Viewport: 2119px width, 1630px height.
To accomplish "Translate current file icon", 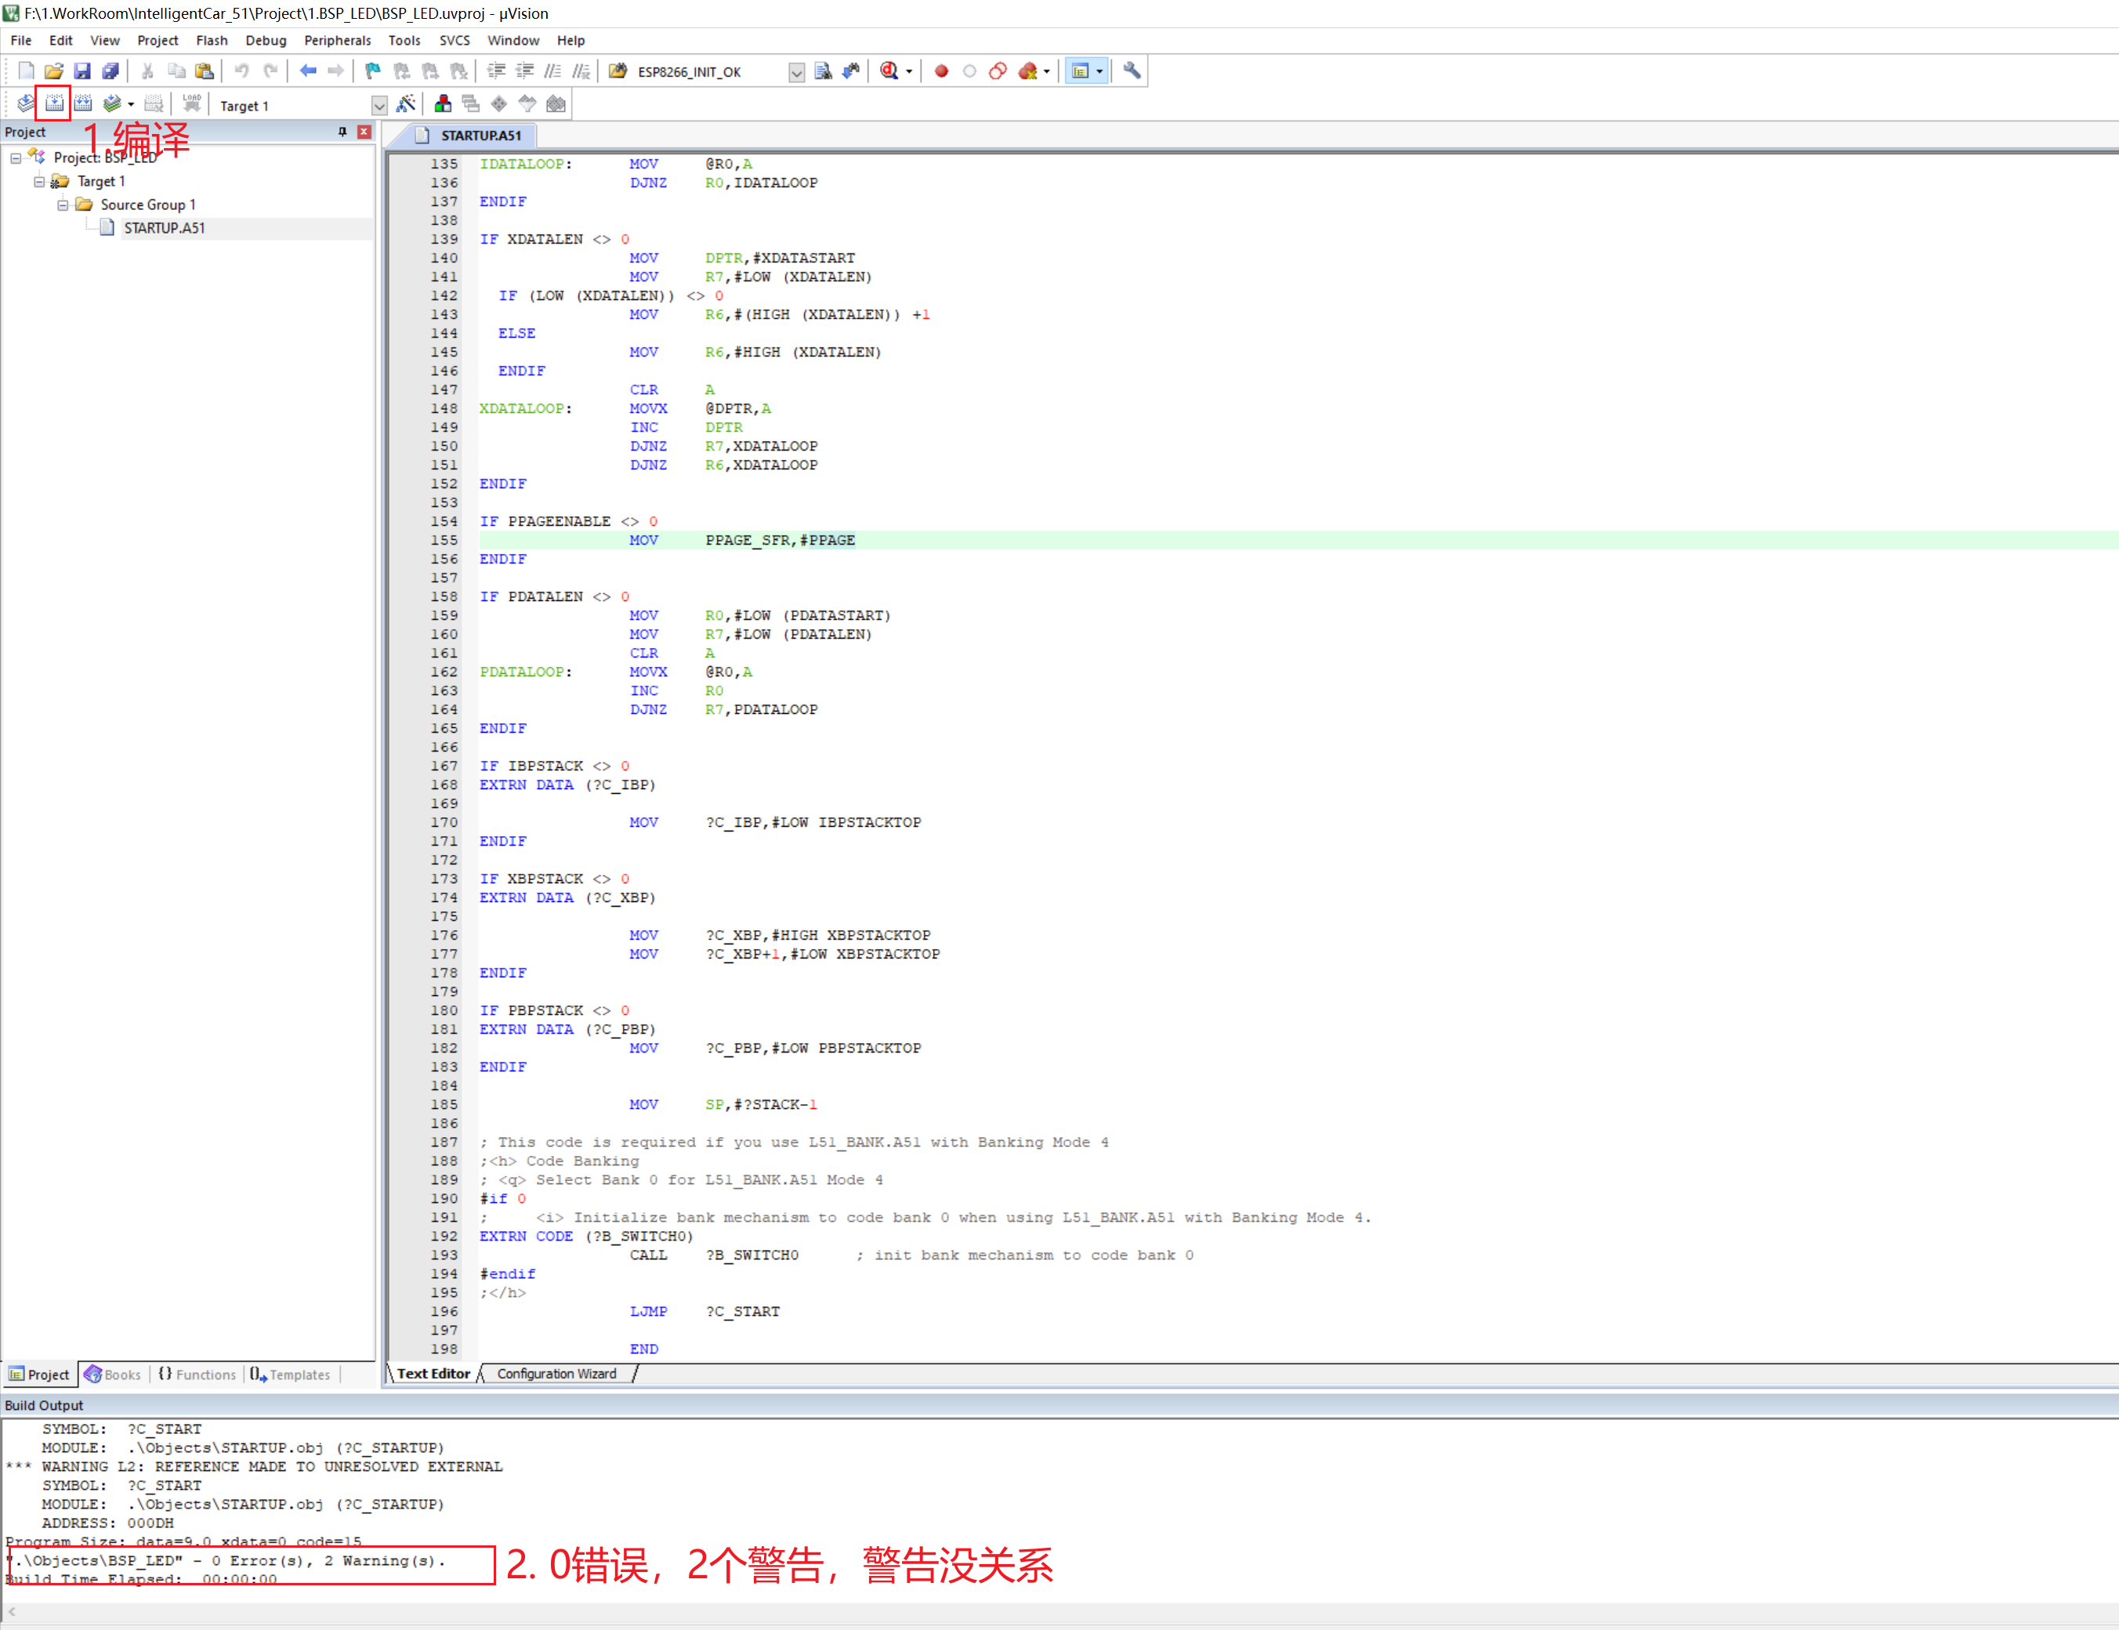I will click(x=26, y=103).
